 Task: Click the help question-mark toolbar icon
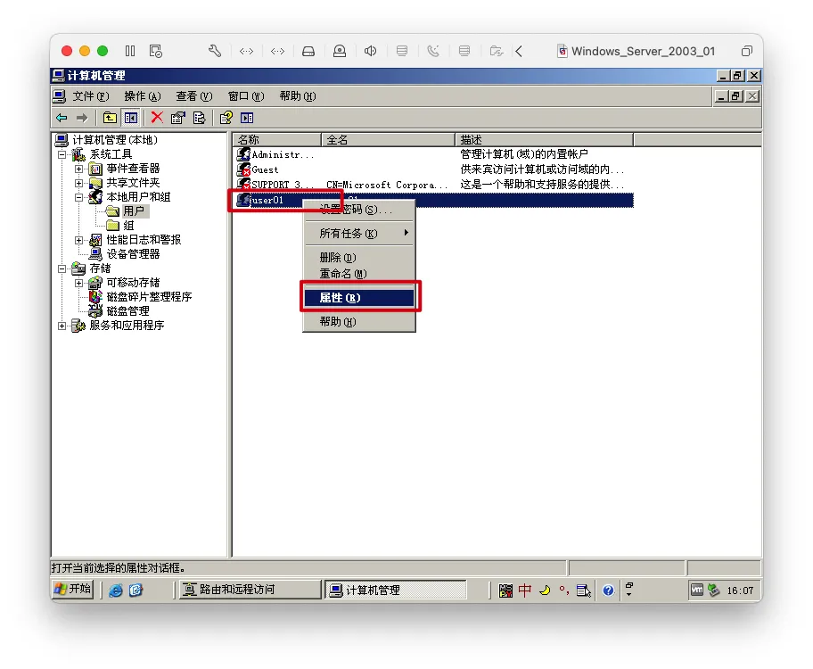(226, 119)
